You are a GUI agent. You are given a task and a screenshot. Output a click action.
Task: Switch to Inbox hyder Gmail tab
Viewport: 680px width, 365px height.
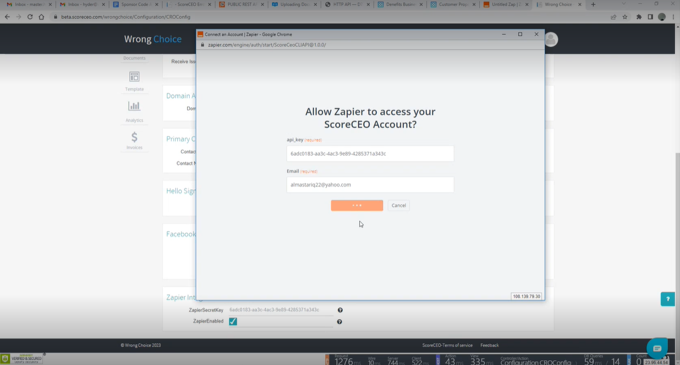(x=82, y=4)
